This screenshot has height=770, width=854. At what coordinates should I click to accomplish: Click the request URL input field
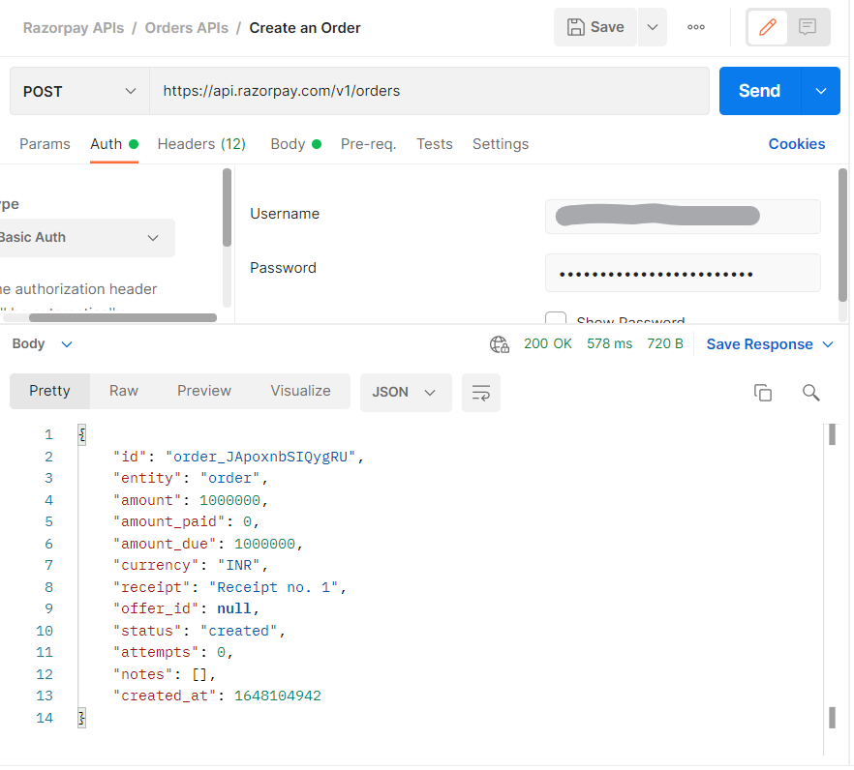430,92
